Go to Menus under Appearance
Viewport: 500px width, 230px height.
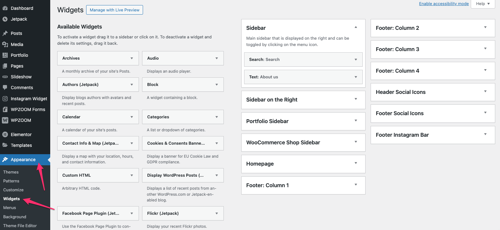pyautogui.click(x=10, y=207)
